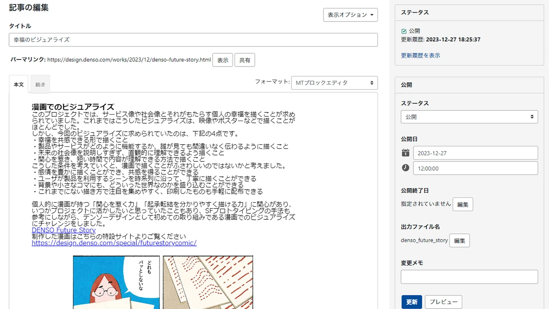The width and height of the screenshot is (549, 309).
Task: Open the DENSO Future Story link
Action: [x=63, y=230]
